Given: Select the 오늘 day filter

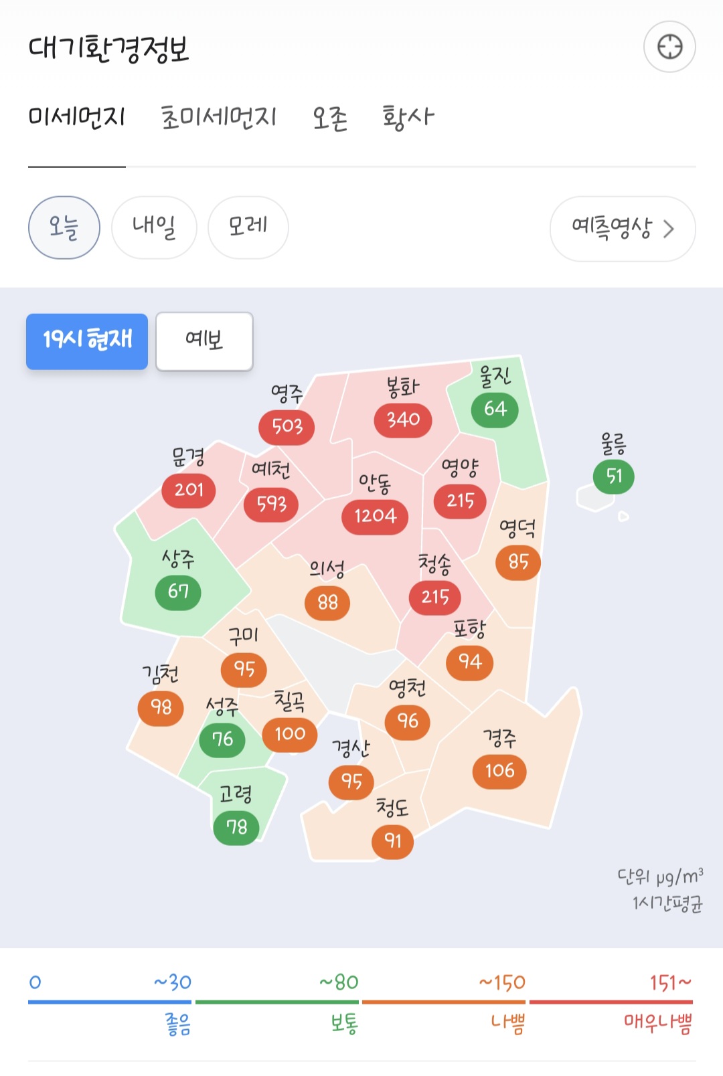Looking at the screenshot, I should pos(64,228).
